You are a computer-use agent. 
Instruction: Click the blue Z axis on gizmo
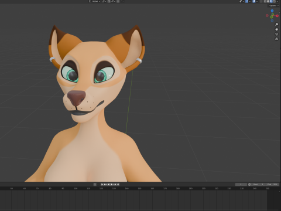[272, 11]
